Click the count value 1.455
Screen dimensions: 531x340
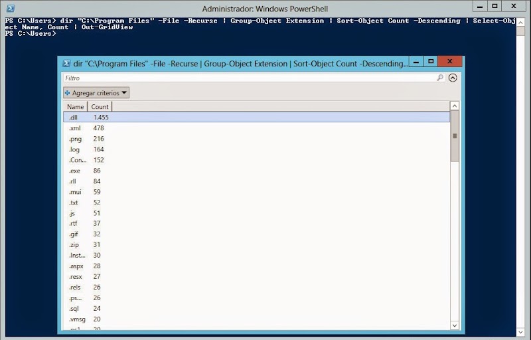tap(101, 117)
